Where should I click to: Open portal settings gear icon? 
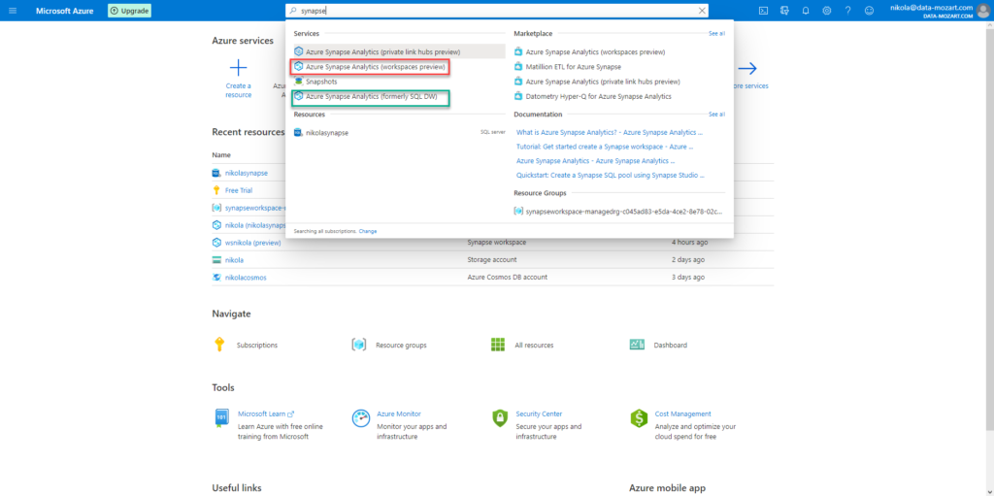click(x=827, y=11)
